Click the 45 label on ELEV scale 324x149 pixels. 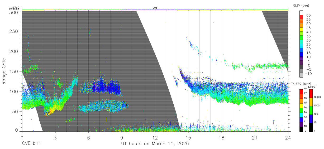tap(308, 28)
